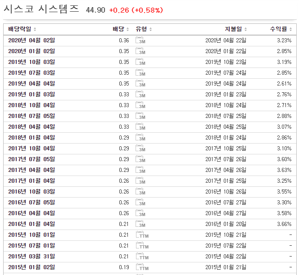This screenshot has width=299, height=275.
Task: Click 3M type icon in 2019년 10월 03일 row
Action: (x=140, y=62)
